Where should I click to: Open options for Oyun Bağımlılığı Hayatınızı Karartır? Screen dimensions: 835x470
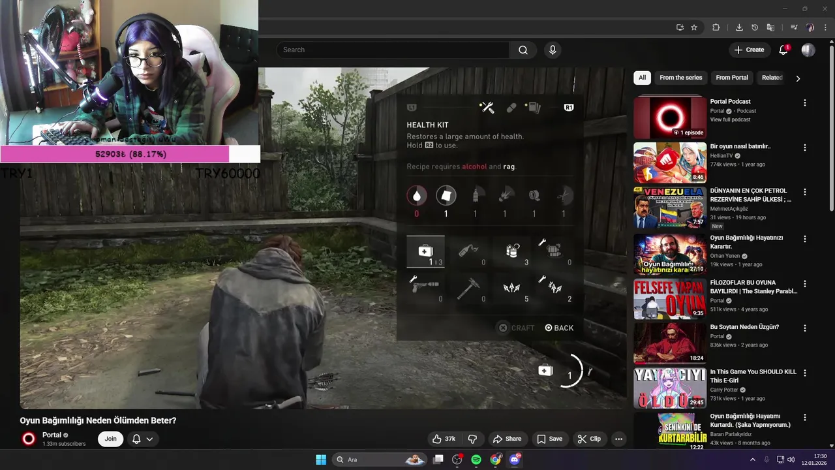804,240
